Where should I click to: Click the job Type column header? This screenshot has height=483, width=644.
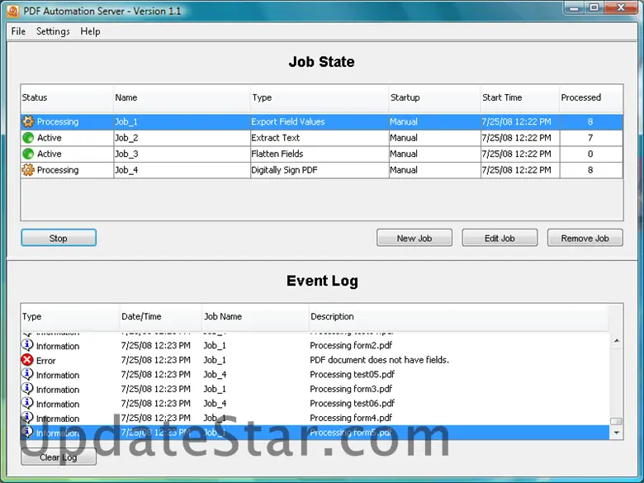click(x=320, y=97)
